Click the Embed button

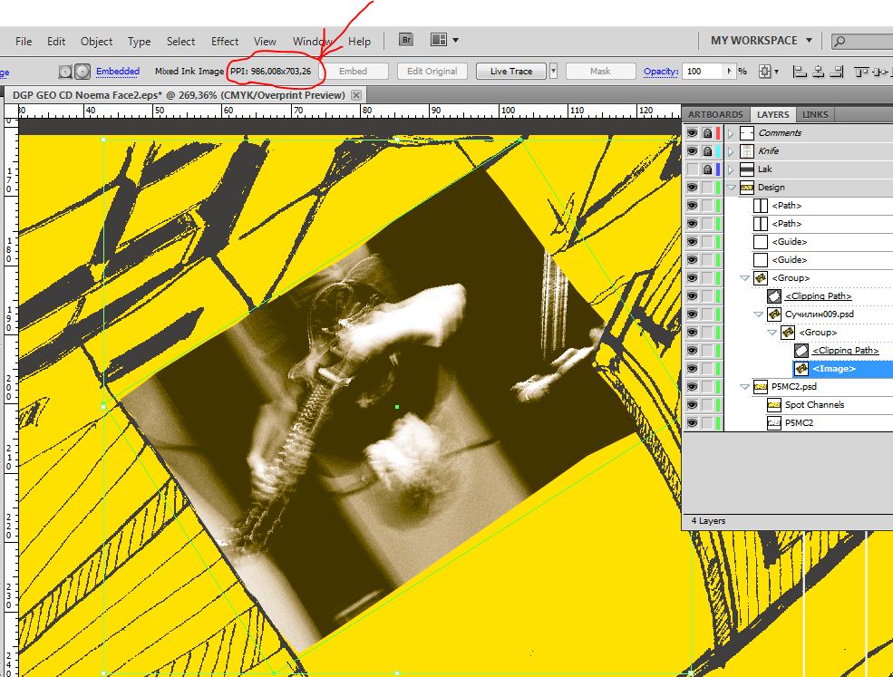tap(353, 72)
